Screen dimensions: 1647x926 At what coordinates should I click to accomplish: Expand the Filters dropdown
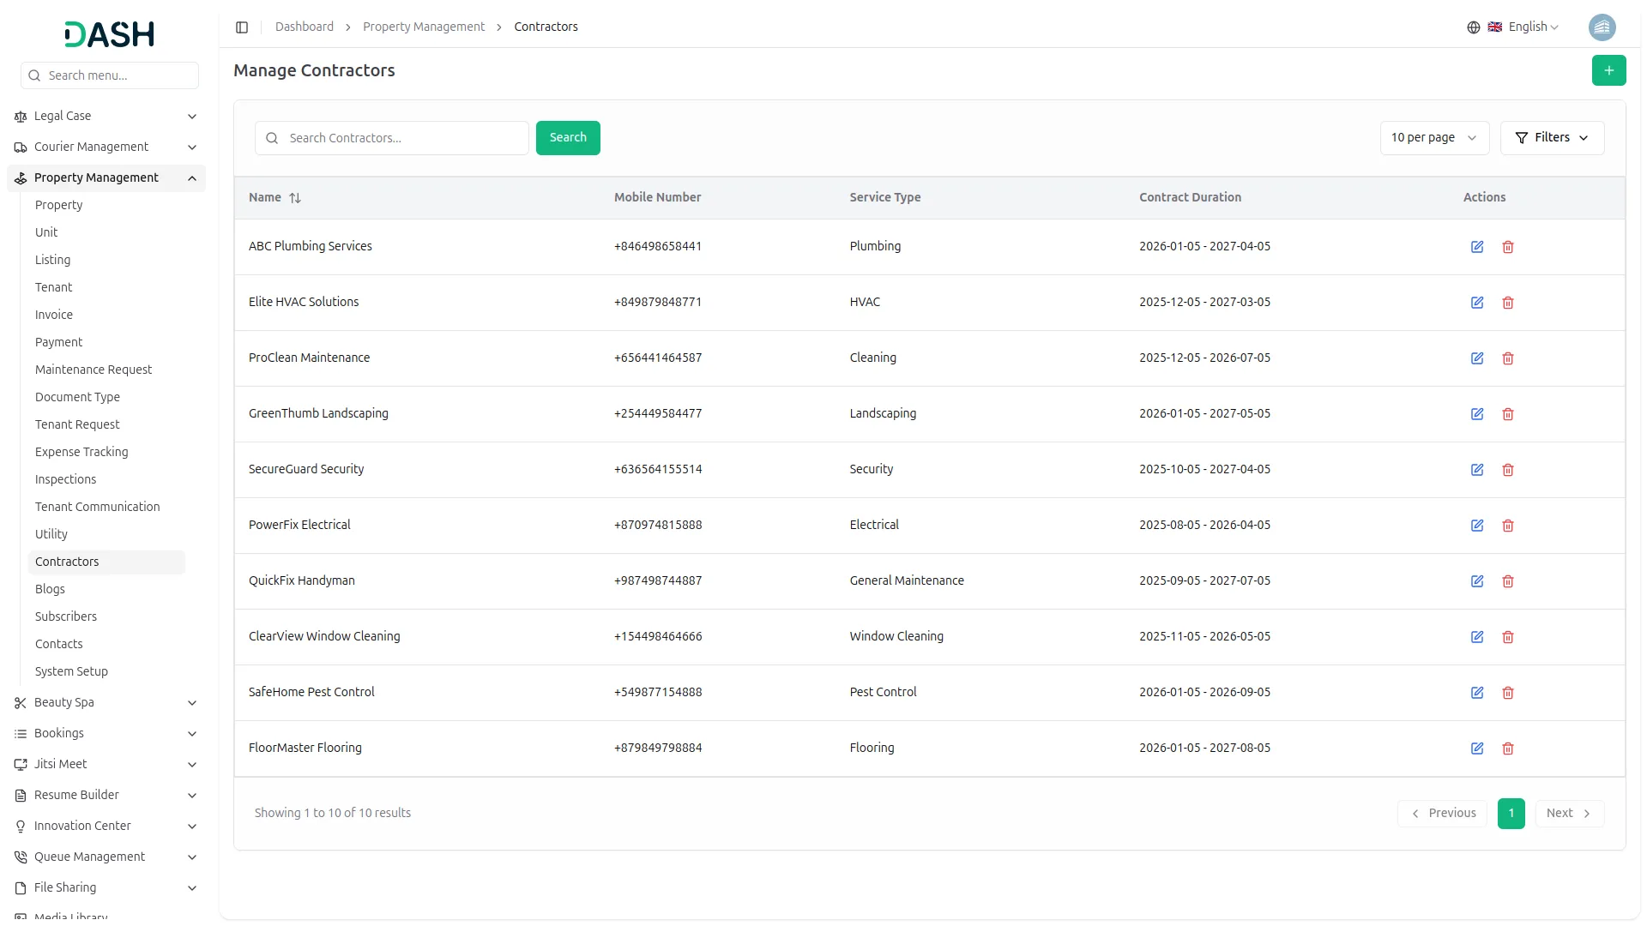[1552, 138]
